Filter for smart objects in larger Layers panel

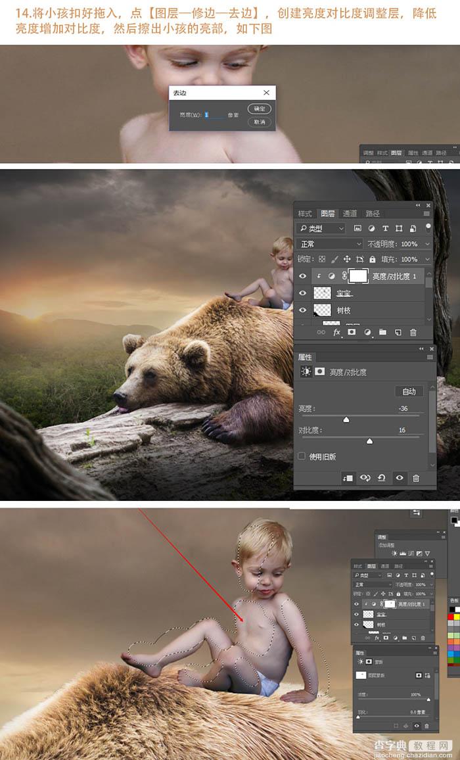pyautogui.click(x=413, y=228)
